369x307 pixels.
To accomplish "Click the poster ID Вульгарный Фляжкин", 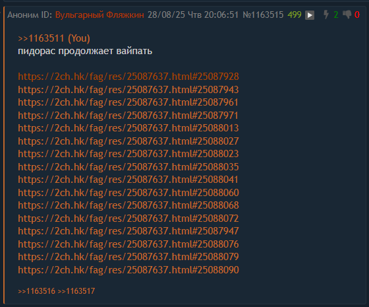I will [x=99, y=15].
